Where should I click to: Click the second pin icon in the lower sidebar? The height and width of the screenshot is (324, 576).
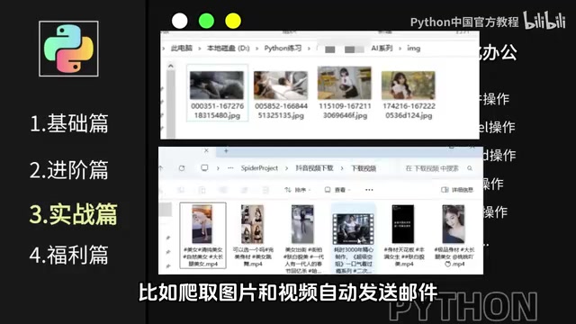(x=168, y=252)
